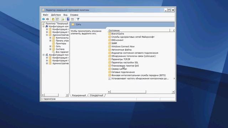
Task: Click the Сервер Lanman folder icon
Action: coord(109,69)
